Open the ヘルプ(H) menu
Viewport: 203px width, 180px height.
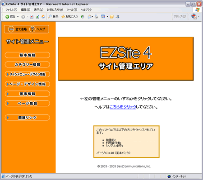coord(86,10)
